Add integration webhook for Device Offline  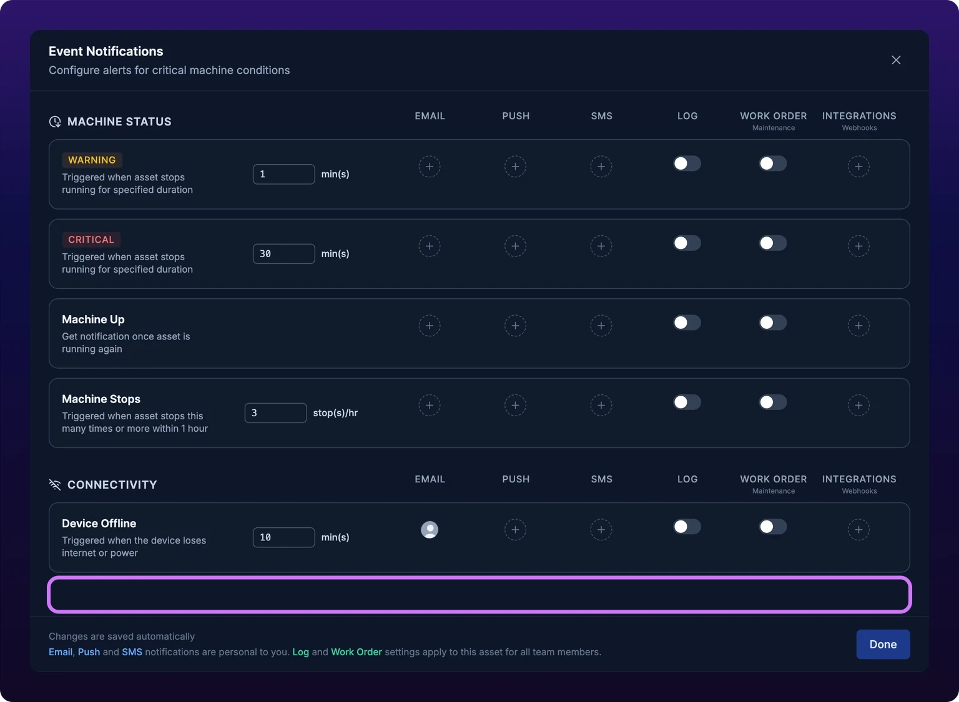tap(858, 530)
